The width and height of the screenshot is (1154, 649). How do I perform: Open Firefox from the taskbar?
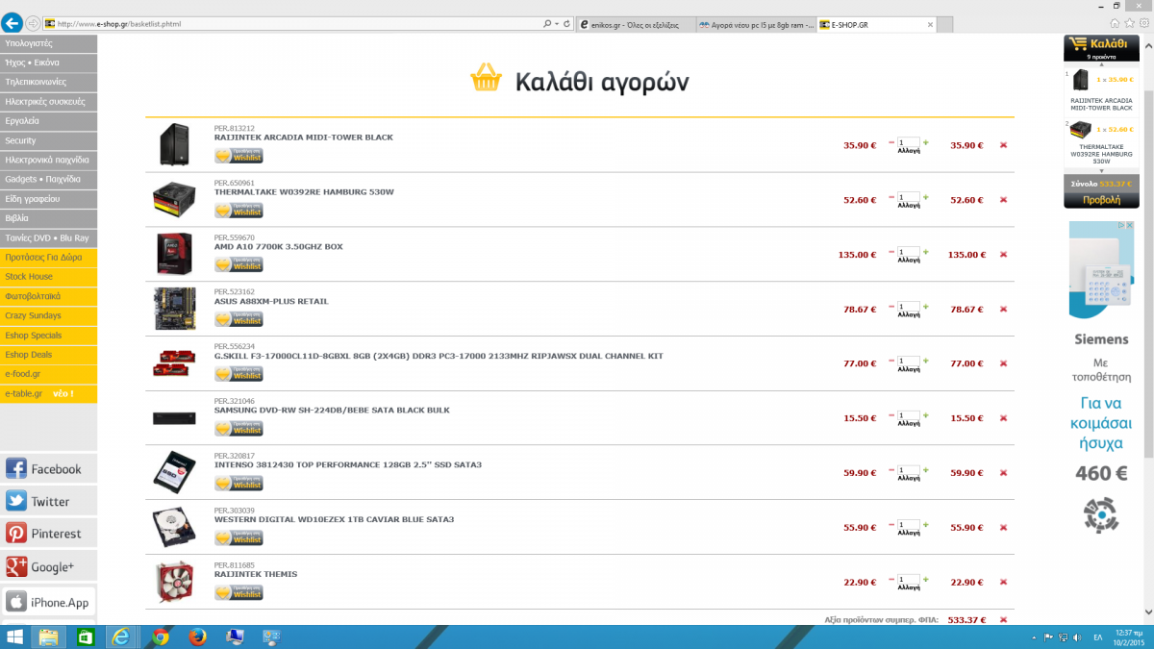pos(198,637)
